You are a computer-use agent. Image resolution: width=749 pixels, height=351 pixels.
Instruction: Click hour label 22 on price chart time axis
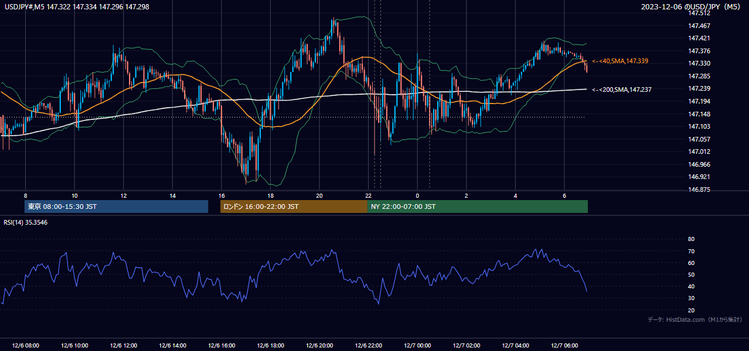[x=369, y=195]
